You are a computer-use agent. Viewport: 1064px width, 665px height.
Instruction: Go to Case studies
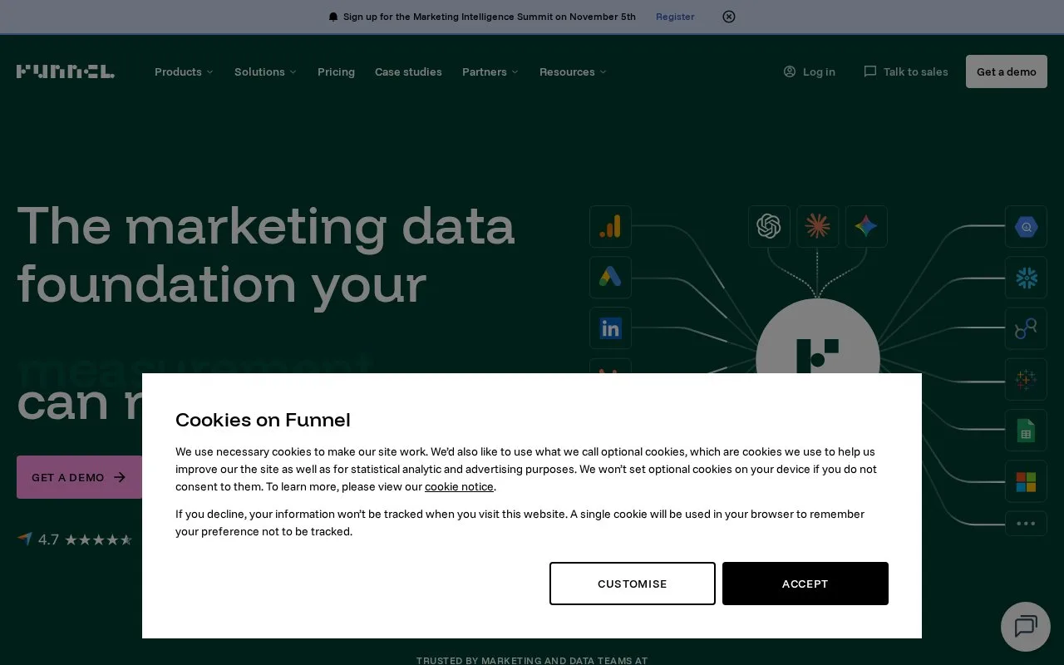(x=408, y=71)
